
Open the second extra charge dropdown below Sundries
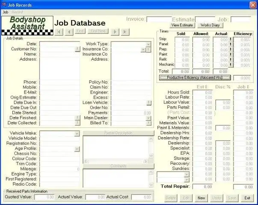click(187, 180)
